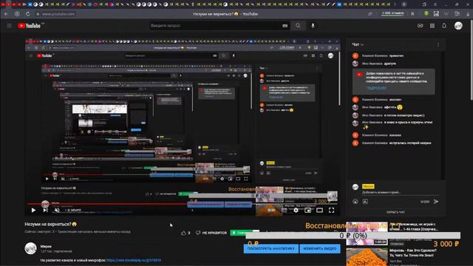The height and width of the screenshot is (266, 473).
Task: Click the chat super-chat purchase icon
Action: click(365, 202)
